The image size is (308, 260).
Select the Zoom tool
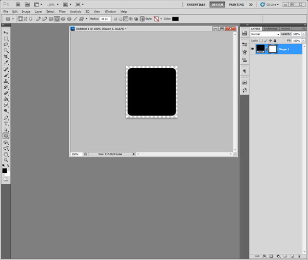click(x=6, y=160)
